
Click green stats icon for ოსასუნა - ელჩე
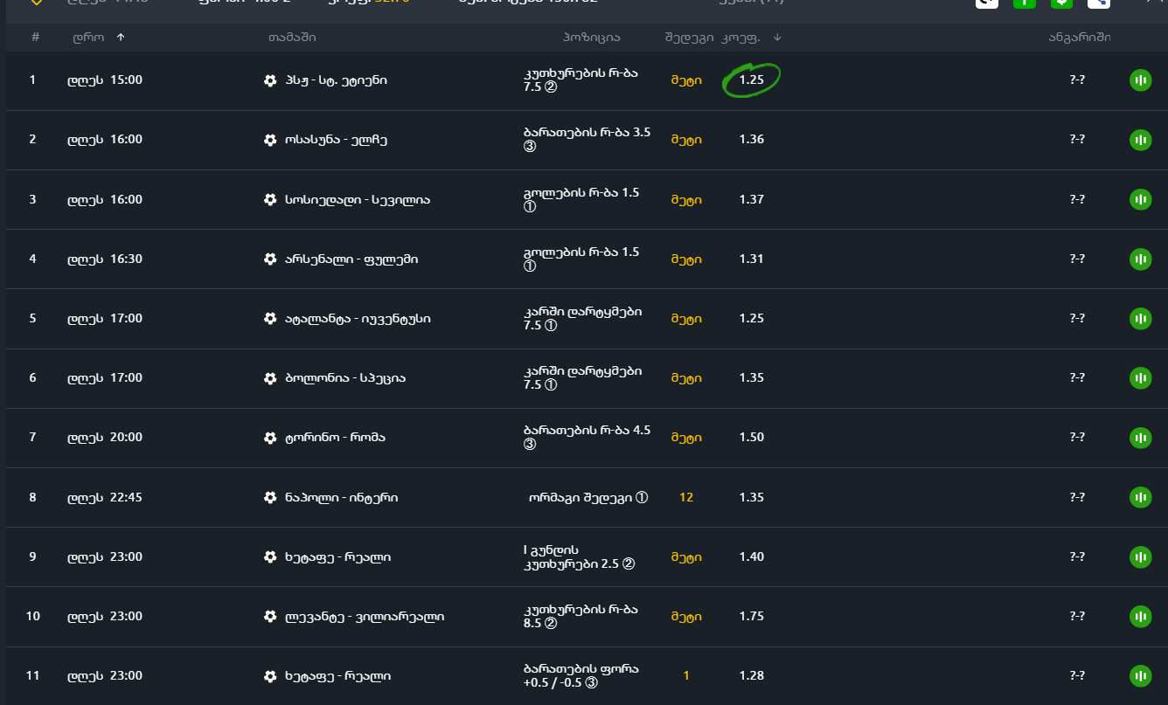pos(1140,140)
